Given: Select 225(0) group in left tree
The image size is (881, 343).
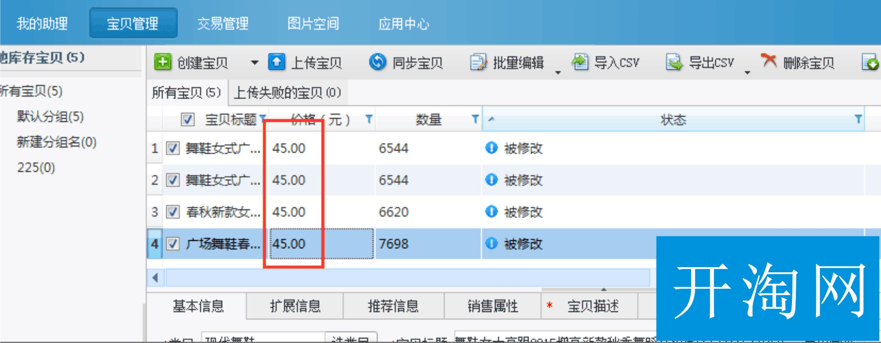Looking at the screenshot, I should click(x=36, y=168).
